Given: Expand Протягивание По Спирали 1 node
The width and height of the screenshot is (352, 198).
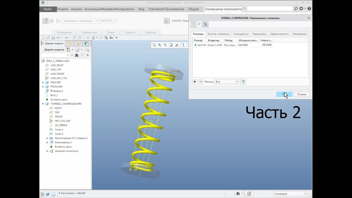Looking at the screenshot, I should 47,138.
